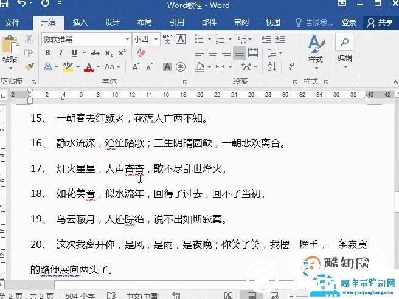Open the font size dropdown 小四
Viewport: 399px width, 299px height.
(x=156, y=39)
